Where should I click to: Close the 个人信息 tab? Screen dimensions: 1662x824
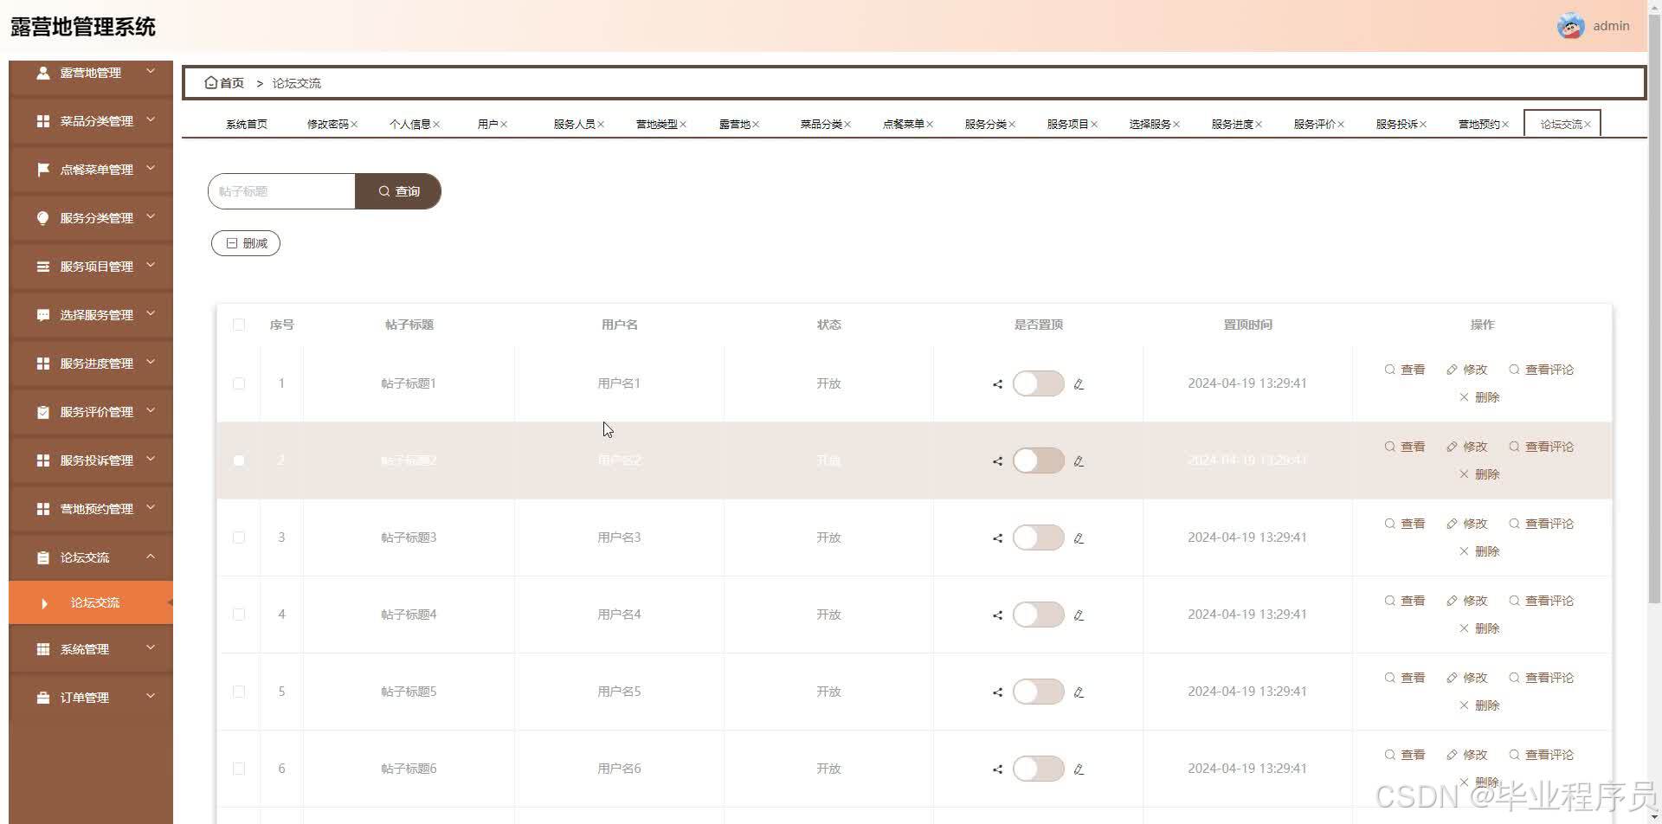pyautogui.click(x=436, y=125)
